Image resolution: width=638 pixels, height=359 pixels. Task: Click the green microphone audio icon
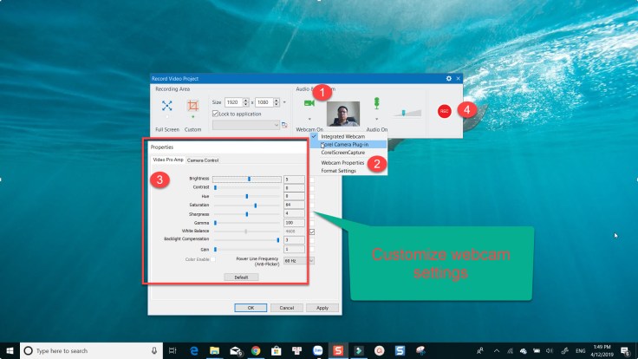point(377,103)
